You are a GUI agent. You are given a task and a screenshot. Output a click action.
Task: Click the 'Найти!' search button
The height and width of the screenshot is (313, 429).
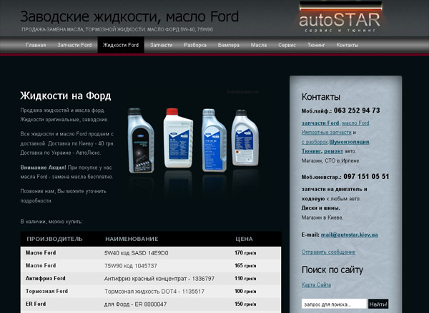(x=378, y=304)
